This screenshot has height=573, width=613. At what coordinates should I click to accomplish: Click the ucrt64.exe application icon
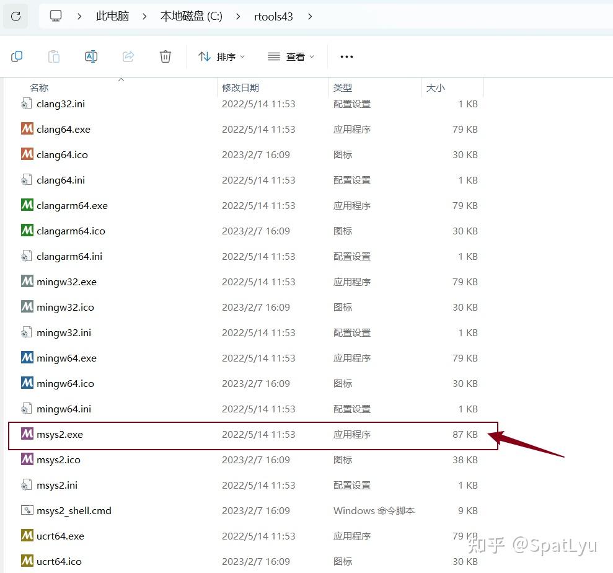(x=27, y=536)
